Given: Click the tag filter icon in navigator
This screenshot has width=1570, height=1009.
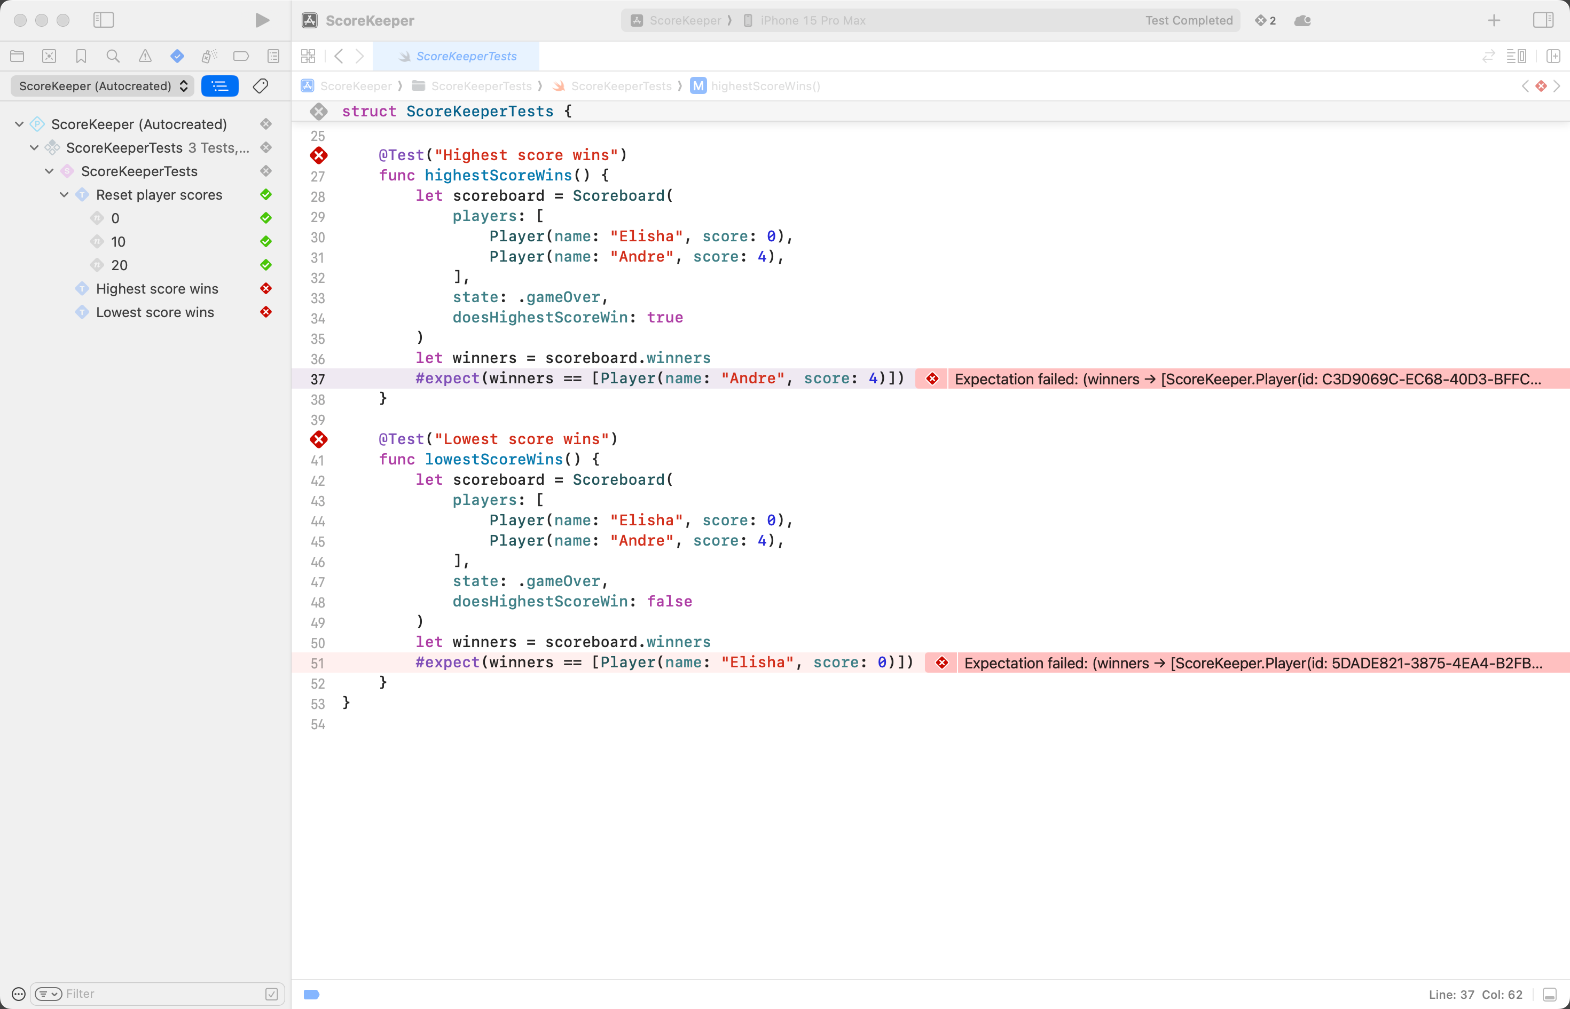Looking at the screenshot, I should pyautogui.click(x=260, y=86).
